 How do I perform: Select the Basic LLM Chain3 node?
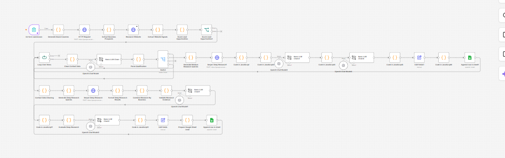click(297, 58)
